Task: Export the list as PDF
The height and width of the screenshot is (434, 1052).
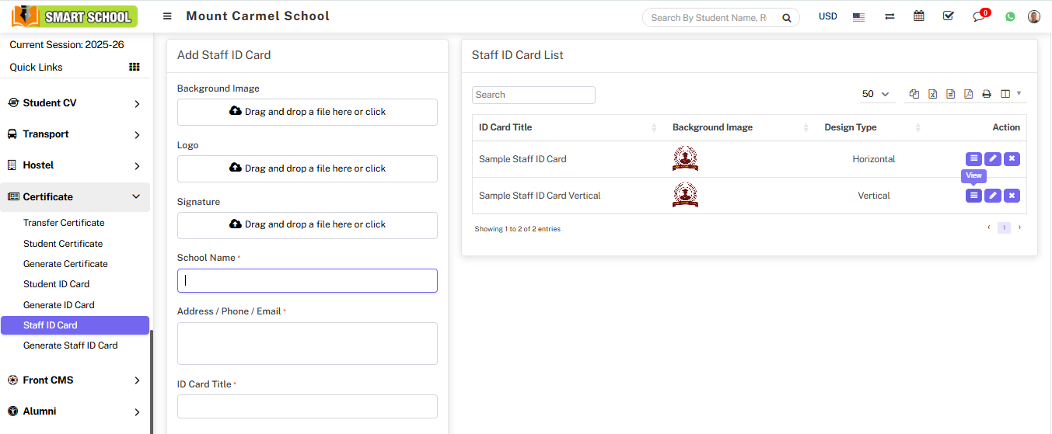Action: click(x=969, y=94)
